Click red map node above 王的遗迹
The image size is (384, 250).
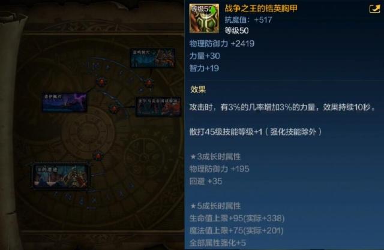pos(98,155)
